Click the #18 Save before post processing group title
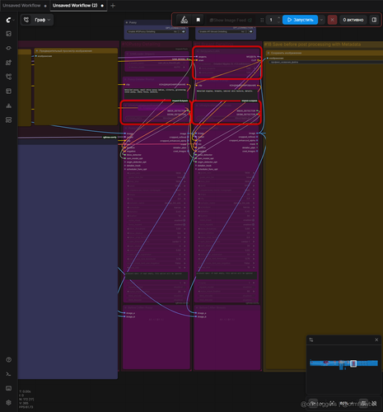 click(x=313, y=44)
